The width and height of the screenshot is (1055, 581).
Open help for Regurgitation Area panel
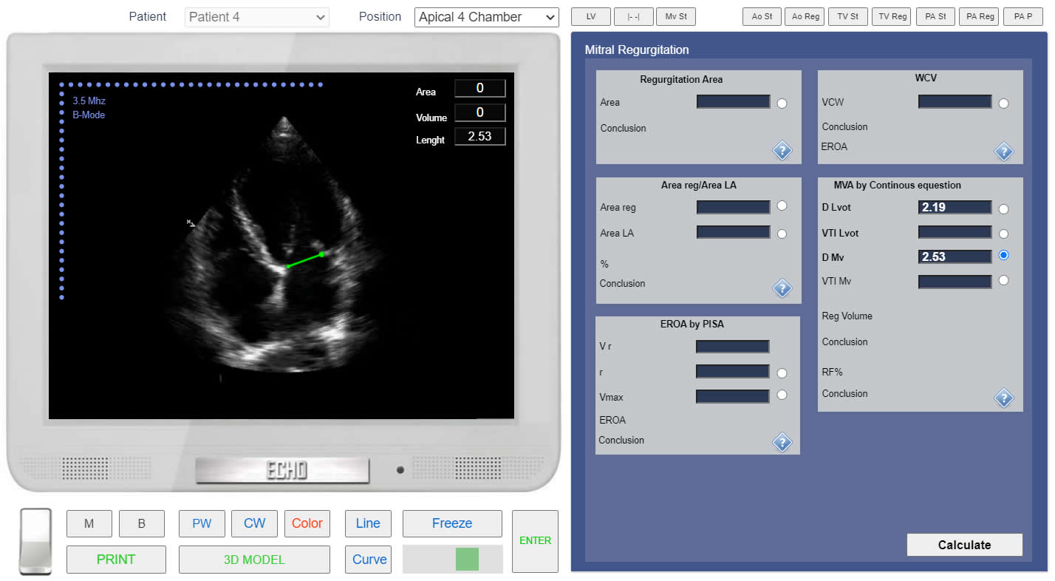(782, 151)
